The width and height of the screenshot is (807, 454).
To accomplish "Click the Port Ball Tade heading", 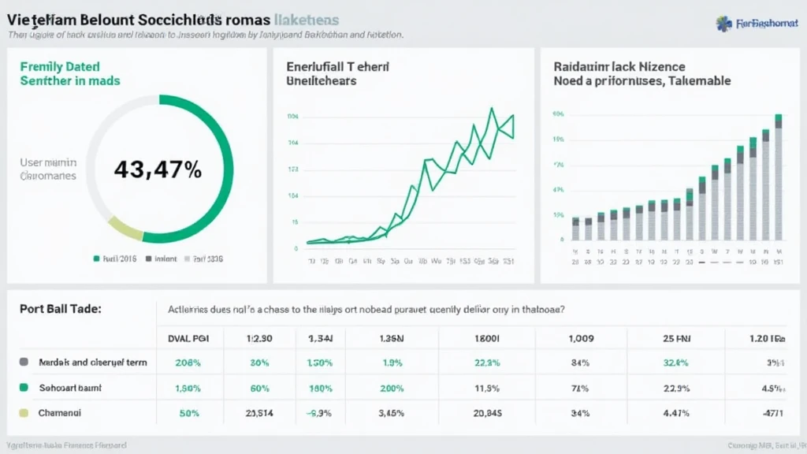I will (x=60, y=310).
